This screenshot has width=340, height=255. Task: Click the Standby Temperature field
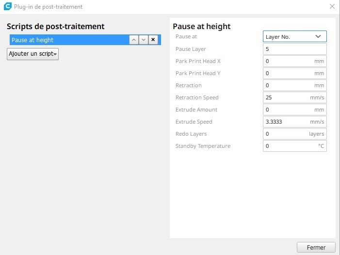(290, 146)
